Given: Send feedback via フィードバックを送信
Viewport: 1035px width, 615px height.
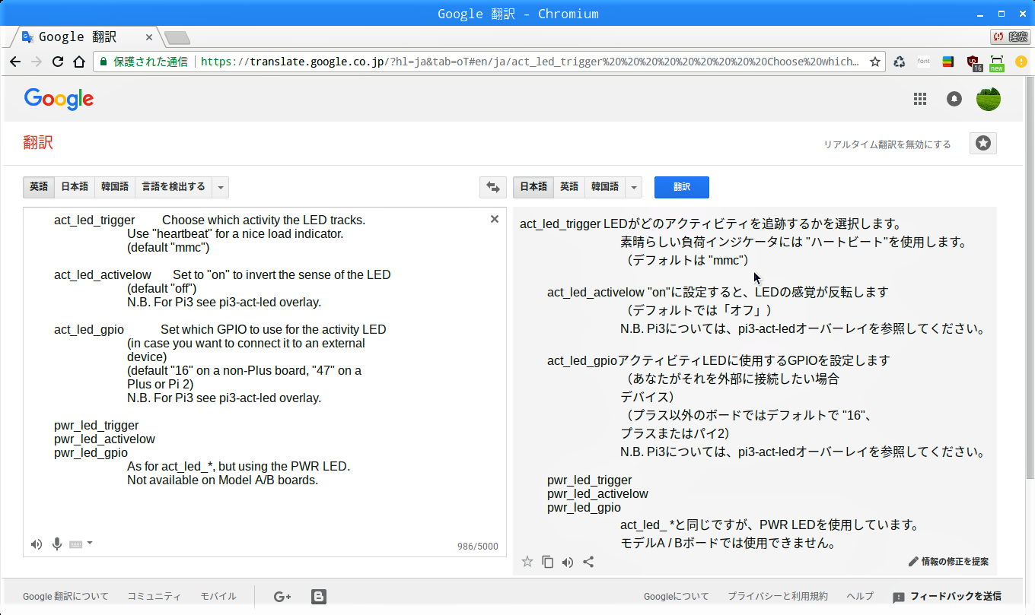Looking at the screenshot, I should pos(947,597).
